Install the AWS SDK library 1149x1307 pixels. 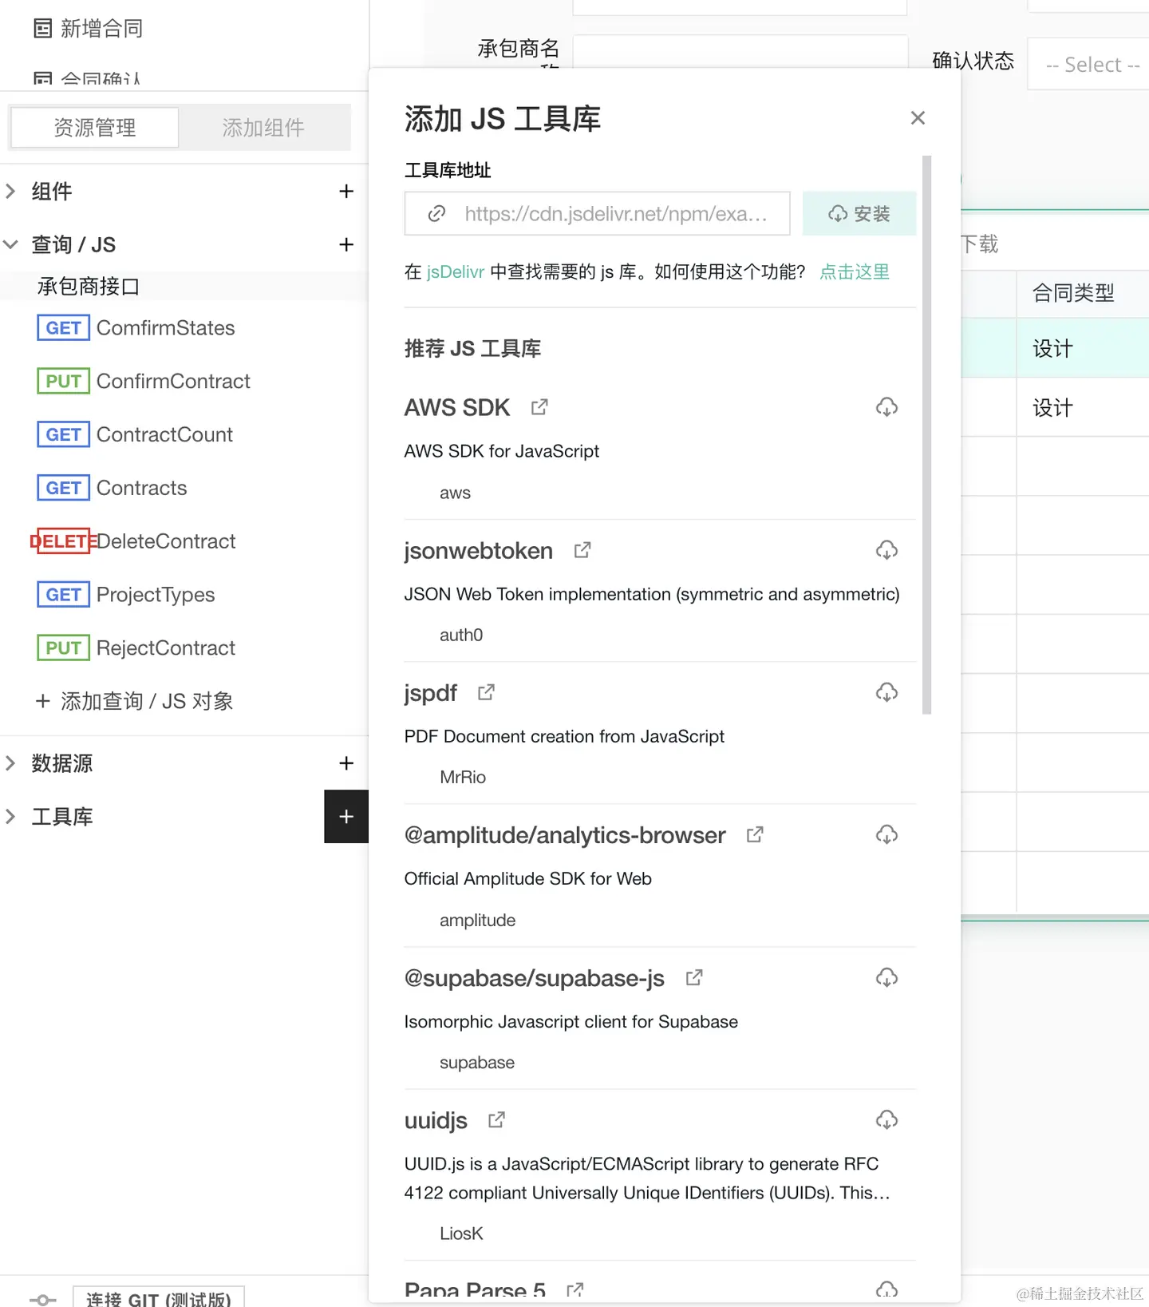click(x=886, y=407)
